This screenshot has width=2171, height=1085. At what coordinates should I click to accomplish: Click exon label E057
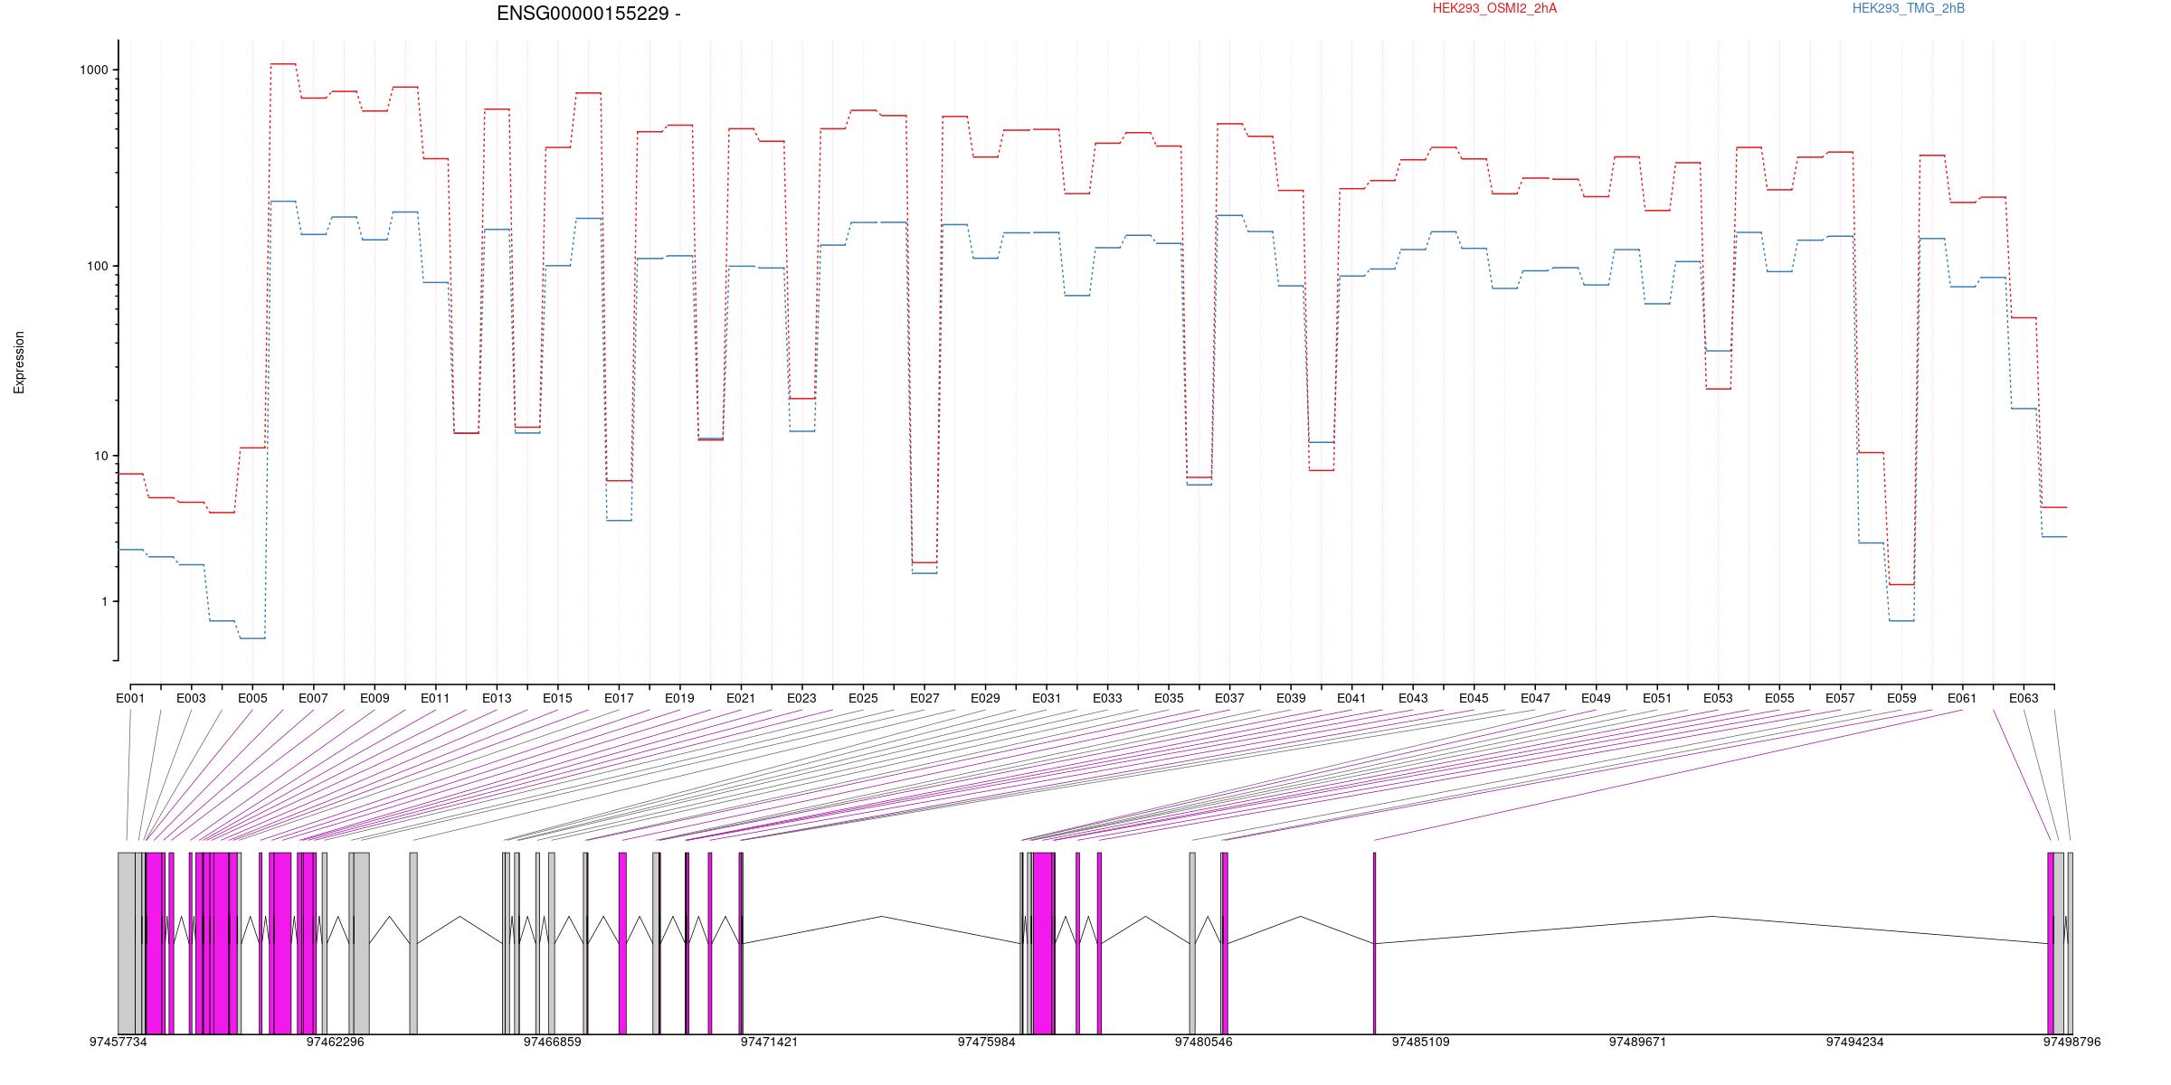click(1840, 698)
